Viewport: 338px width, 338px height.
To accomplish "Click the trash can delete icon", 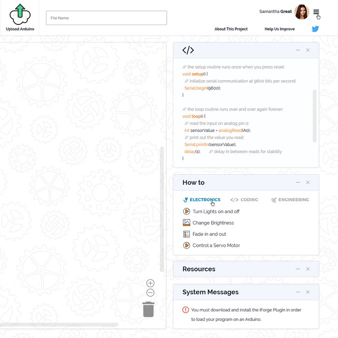I will (148, 309).
